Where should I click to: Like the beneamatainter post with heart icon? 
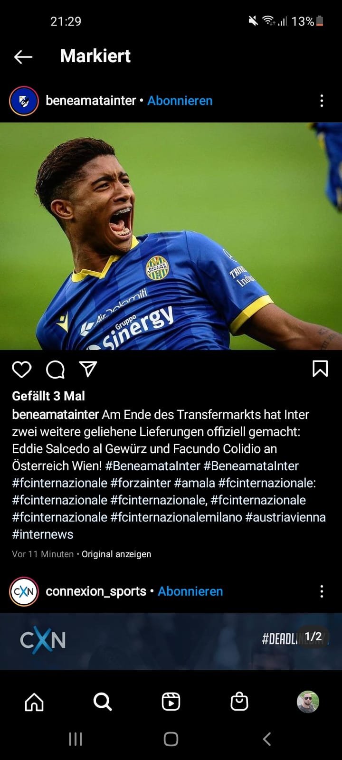click(x=21, y=369)
